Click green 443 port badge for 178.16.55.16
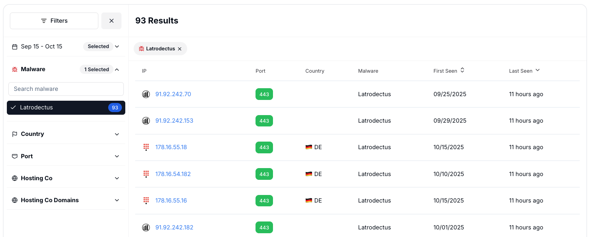 pos(264,201)
